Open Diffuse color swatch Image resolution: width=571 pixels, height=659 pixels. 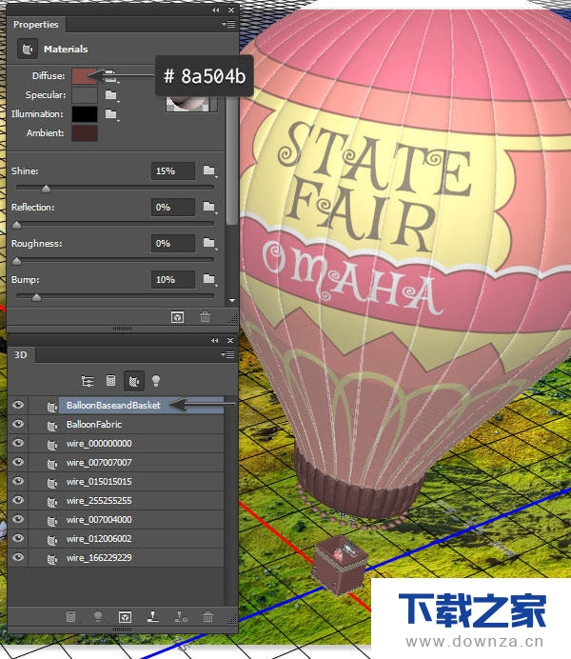coord(85,76)
